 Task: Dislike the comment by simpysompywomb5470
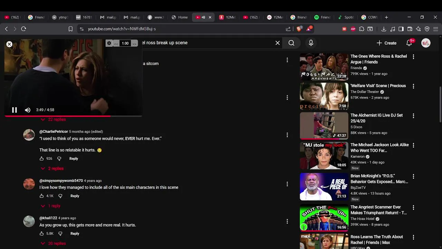point(60,196)
